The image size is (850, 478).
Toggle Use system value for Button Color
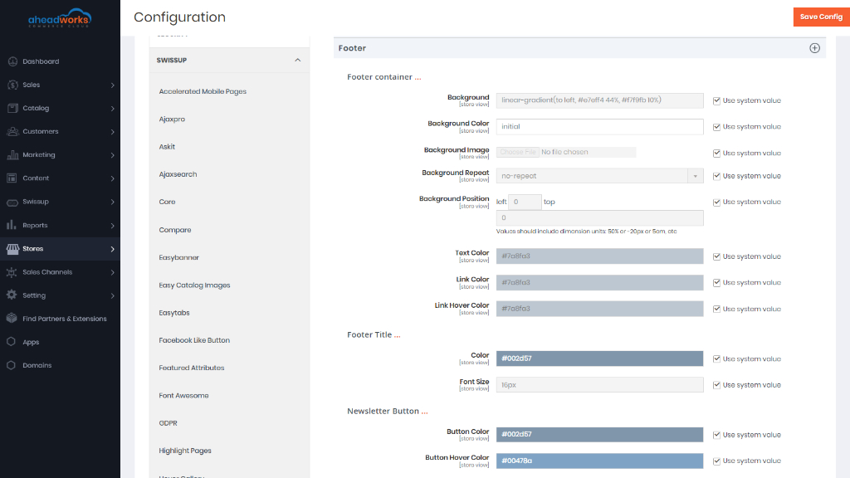(x=716, y=435)
